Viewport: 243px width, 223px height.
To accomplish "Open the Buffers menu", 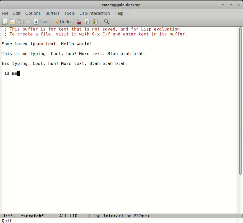I will pyautogui.click(x=52, y=13).
